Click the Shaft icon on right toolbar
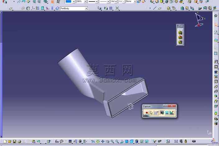The width and height of the screenshot is (219, 146). [216, 72]
